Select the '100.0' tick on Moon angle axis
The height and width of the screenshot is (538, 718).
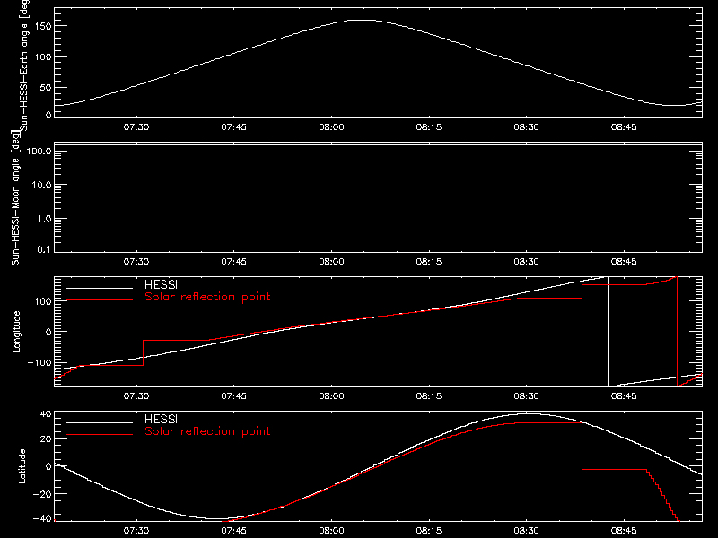click(x=39, y=152)
